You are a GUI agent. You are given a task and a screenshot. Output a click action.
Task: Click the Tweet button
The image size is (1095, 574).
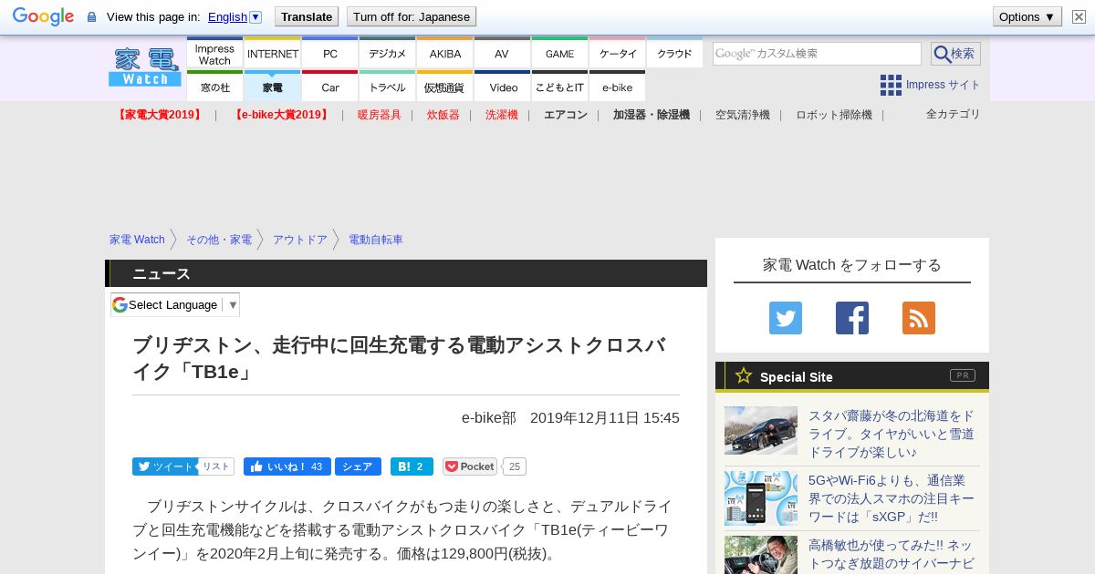click(x=164, y=466)
